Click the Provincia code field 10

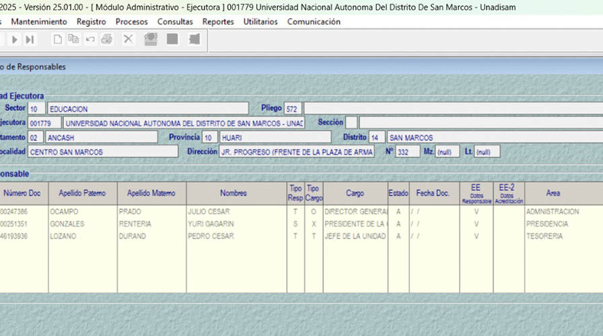[x=210, y=138]
